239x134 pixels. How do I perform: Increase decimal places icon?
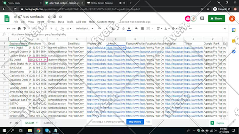(x=62, y=29)
